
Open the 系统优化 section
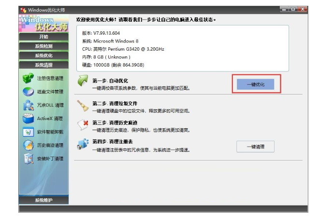tap(43, 55)
